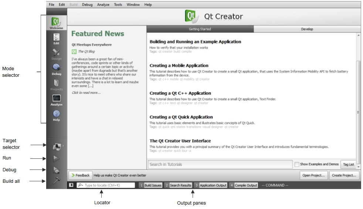Build all with the hammer icon
Image resolution: width=363 pixels, height=209 pixels.
click(57, 180)
